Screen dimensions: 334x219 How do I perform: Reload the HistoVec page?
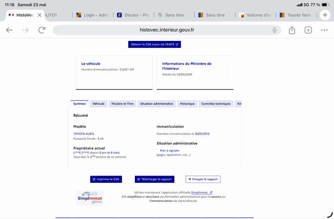[42, 30]
